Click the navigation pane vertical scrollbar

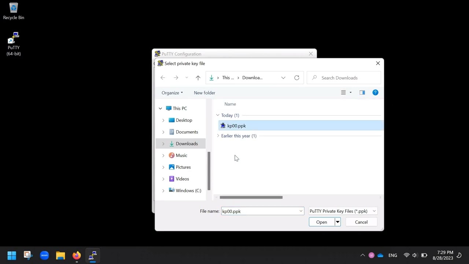point(209,171)
